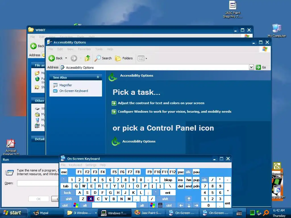This screenshot has height=218, width=291.
Task: Open File menu in Accessibility Options window
Action: (x=51, y=49)
